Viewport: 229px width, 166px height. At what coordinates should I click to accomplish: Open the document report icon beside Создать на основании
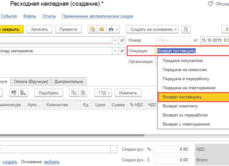pyautogui.click(x=186, y=29)
